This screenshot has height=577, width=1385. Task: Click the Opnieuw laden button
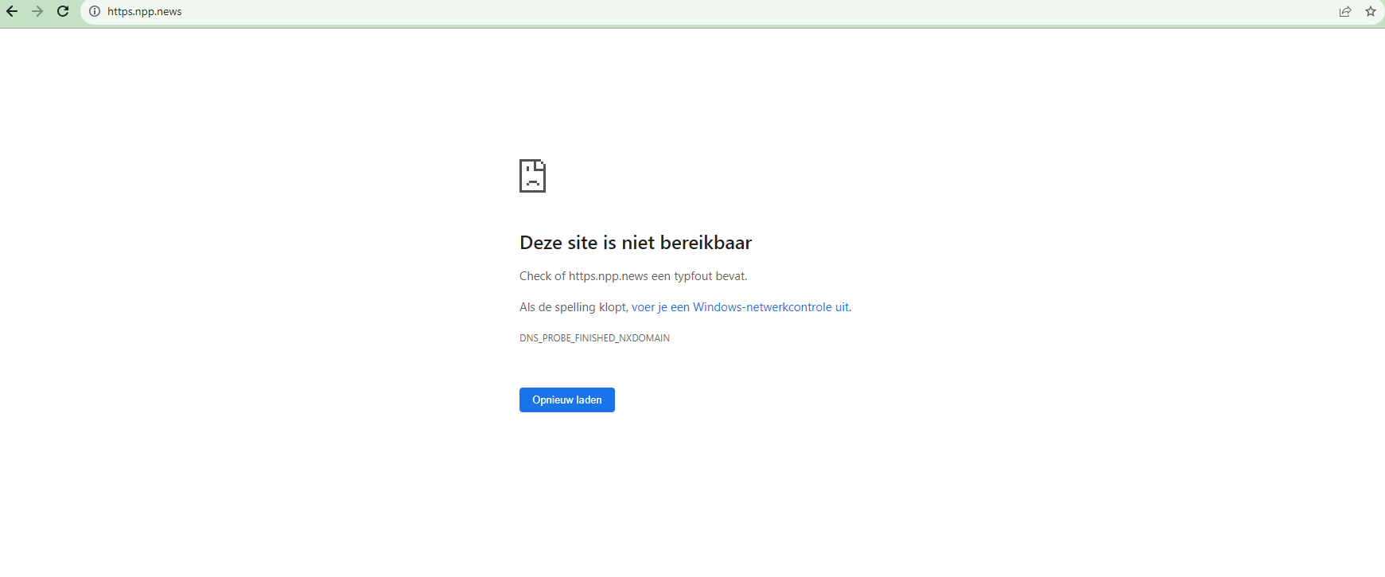tap(567, 400)
